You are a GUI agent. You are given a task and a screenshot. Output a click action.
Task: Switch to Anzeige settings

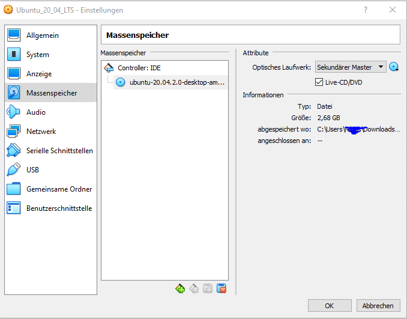point(50,74)
